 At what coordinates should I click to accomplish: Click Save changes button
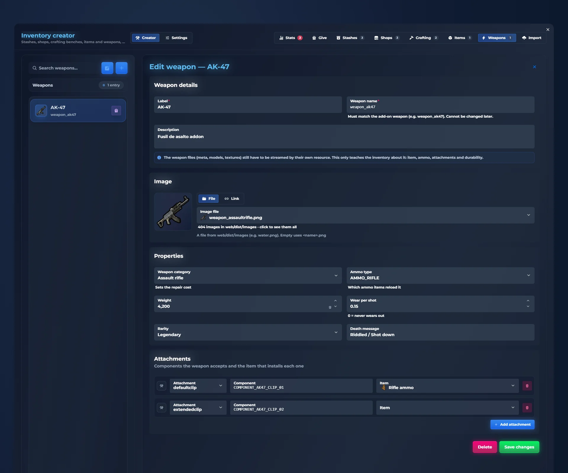(x=519, y=447)
